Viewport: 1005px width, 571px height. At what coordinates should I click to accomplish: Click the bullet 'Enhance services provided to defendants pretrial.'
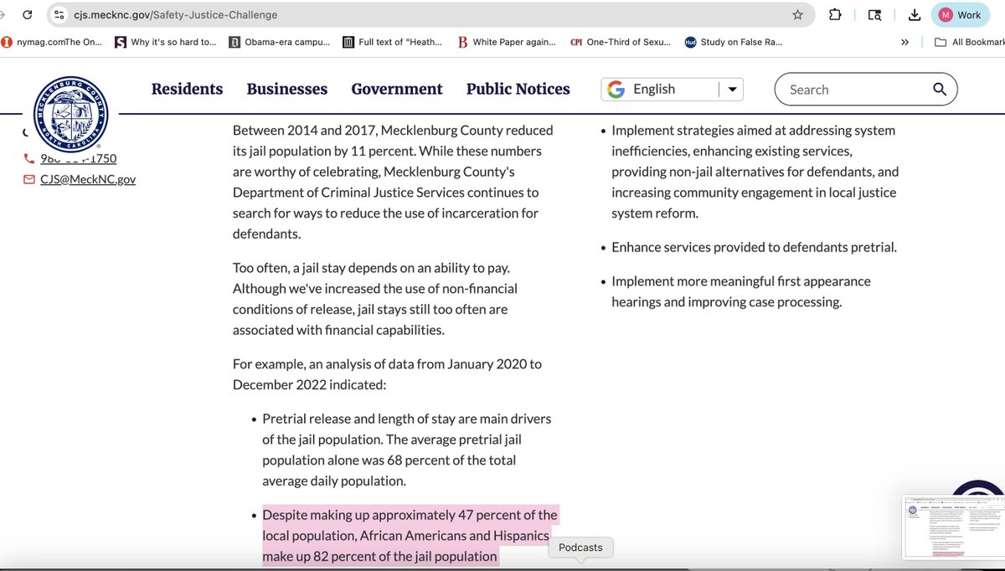coord(754,248)
